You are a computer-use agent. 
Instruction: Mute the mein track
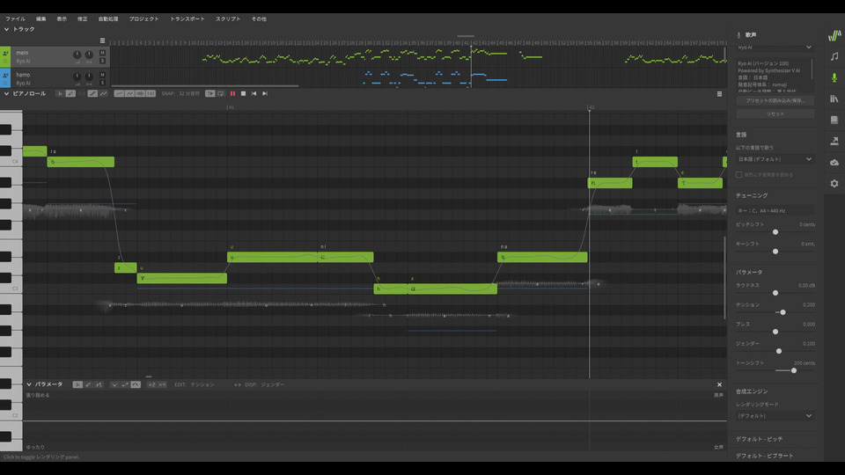tap(102, 53)
